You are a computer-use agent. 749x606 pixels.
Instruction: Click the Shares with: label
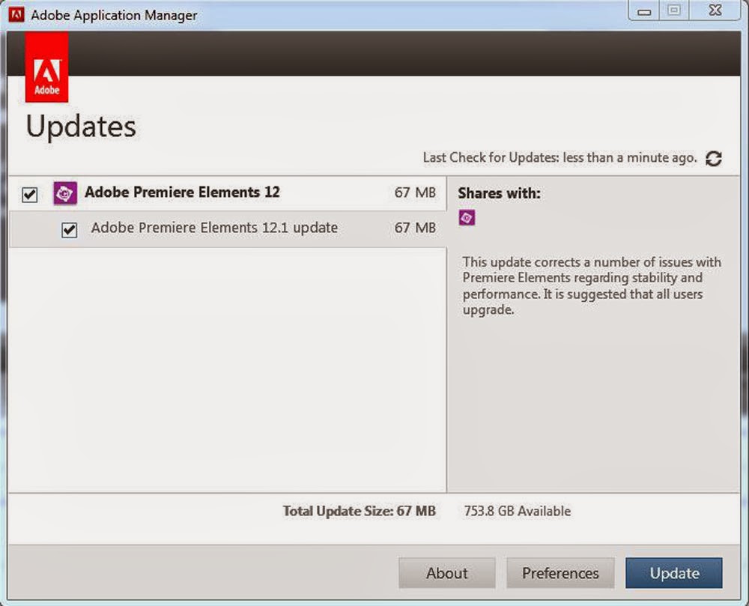coord(499,193)
